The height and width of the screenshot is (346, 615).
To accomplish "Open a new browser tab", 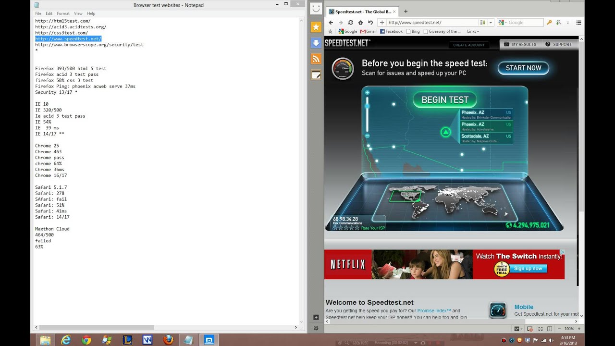I will point(406,11).
